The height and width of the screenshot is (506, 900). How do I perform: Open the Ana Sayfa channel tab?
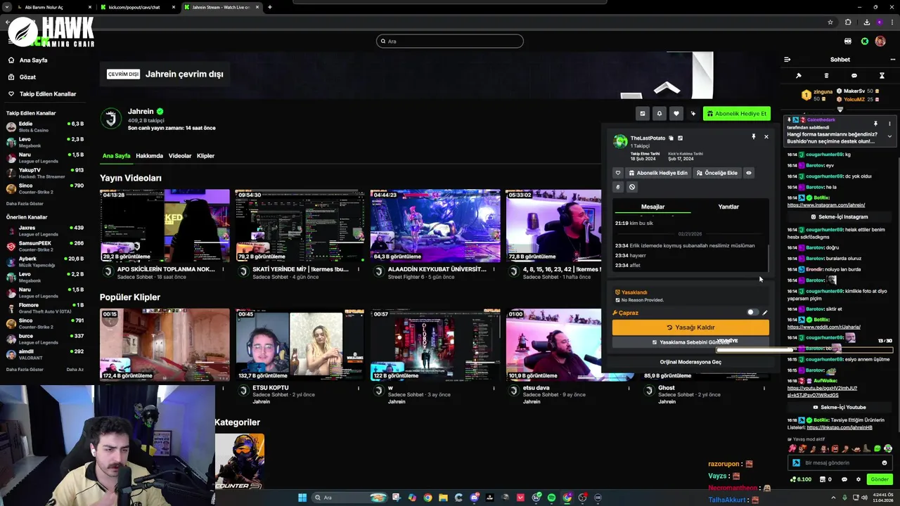(116, 156)
